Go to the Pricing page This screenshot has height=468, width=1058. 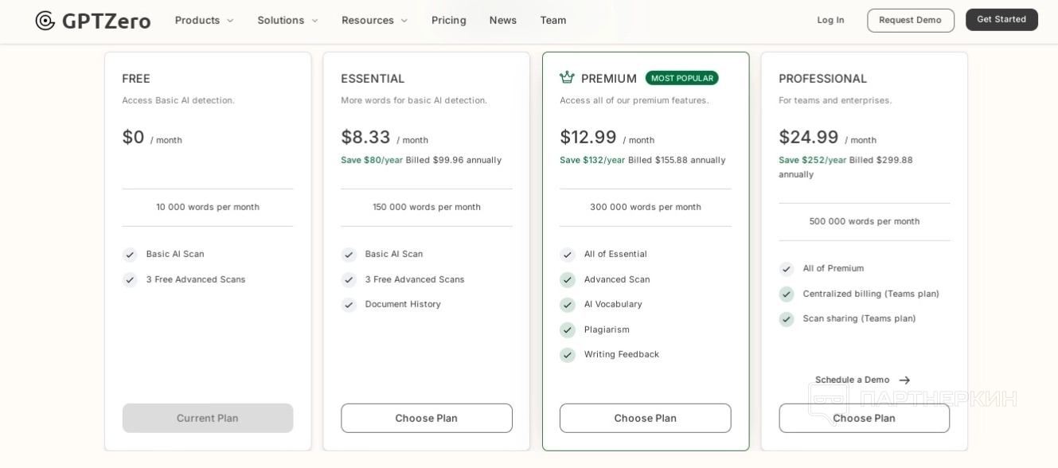click(x=449, y=21)
